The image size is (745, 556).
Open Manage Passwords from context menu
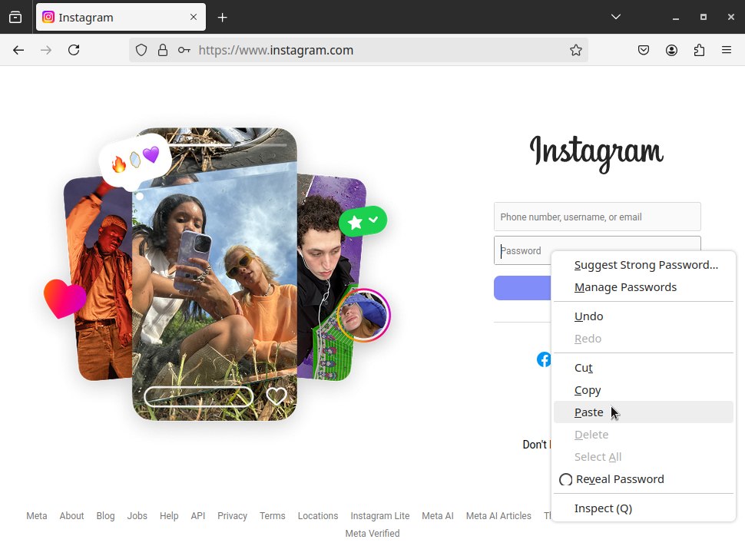[644, 287]
